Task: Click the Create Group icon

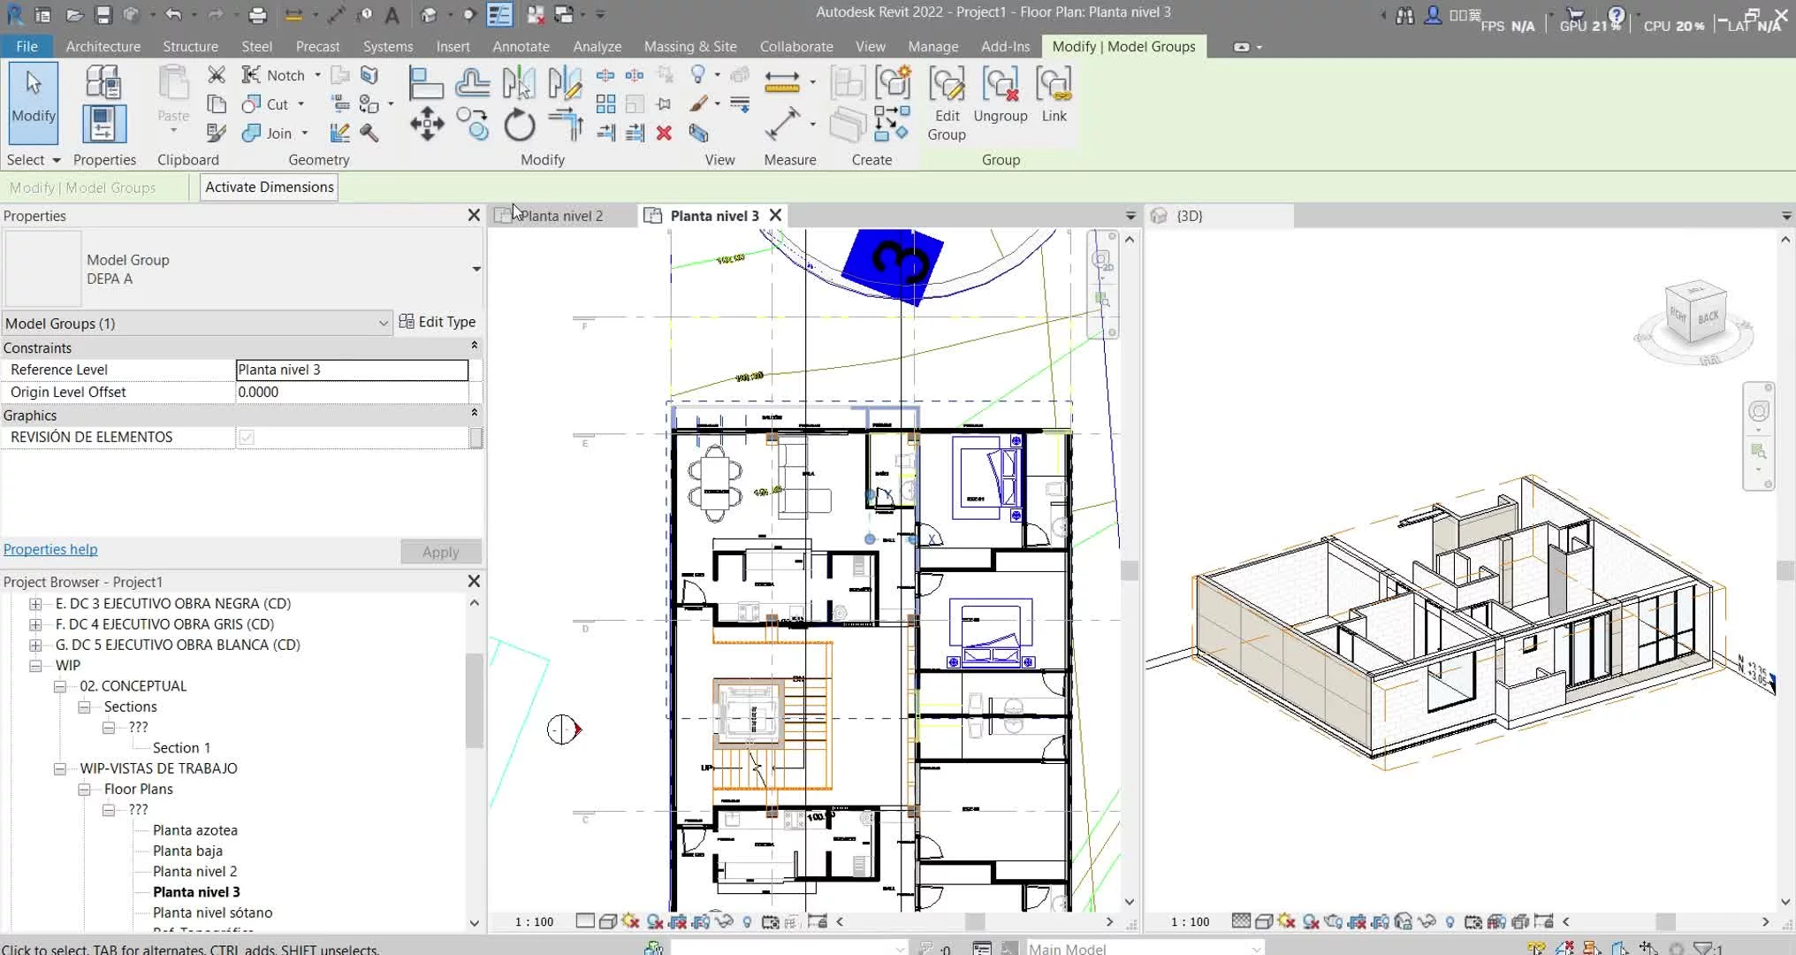Action: click(893, 83)
